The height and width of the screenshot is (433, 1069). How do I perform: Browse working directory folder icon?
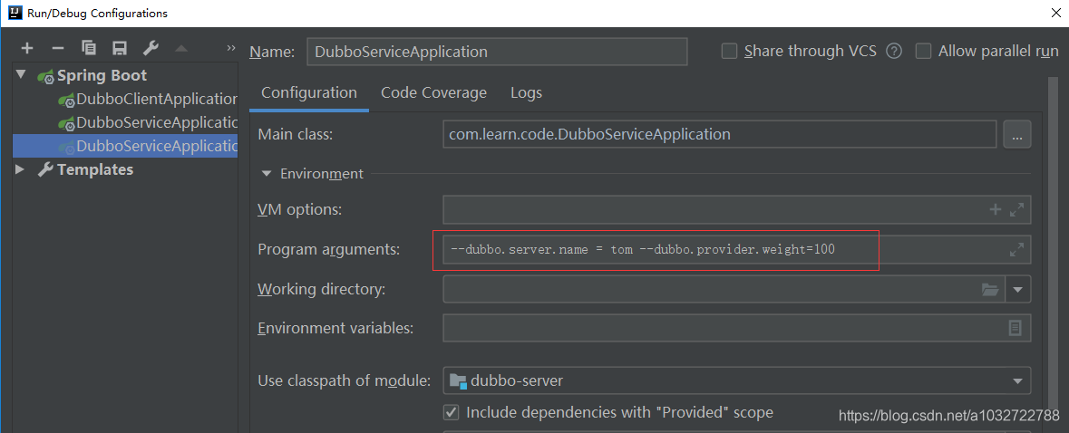click(x=989, y=289)
